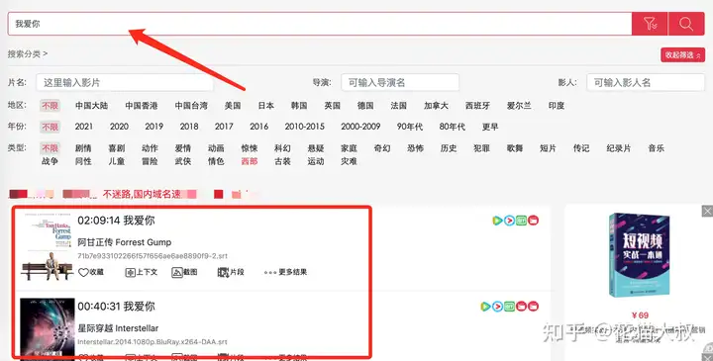Click 00:40:31 我爱你 subtitle line
The width and height of the screenshot is (713, 361).
pos(116,307)
